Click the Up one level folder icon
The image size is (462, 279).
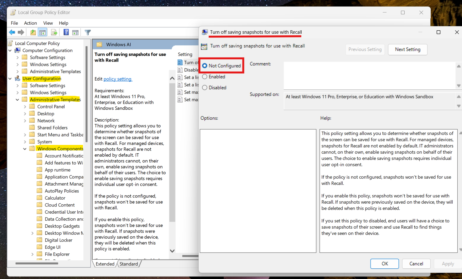coord(33,32)
